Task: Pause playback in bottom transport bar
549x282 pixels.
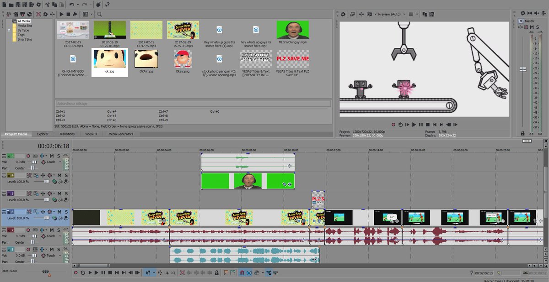Action: pyautogui.click(x=103, y=272)
